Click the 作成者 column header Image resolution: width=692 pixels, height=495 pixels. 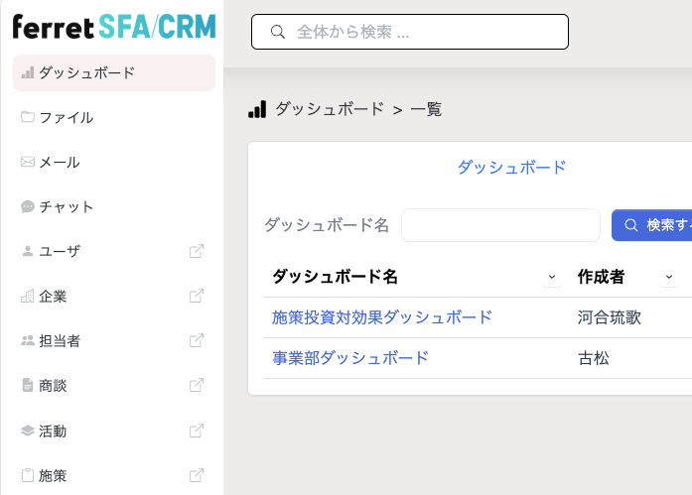point(601,277)
